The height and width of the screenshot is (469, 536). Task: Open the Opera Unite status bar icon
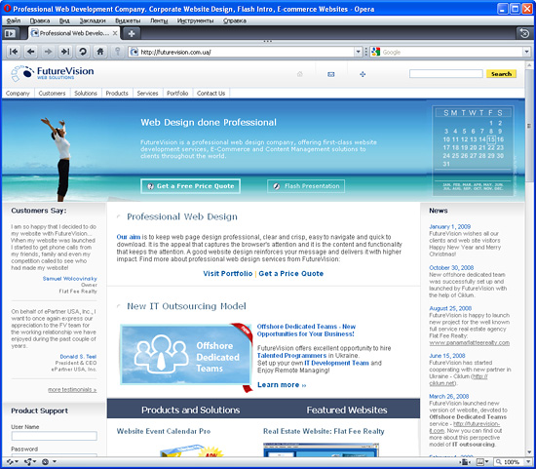(30, 462)
